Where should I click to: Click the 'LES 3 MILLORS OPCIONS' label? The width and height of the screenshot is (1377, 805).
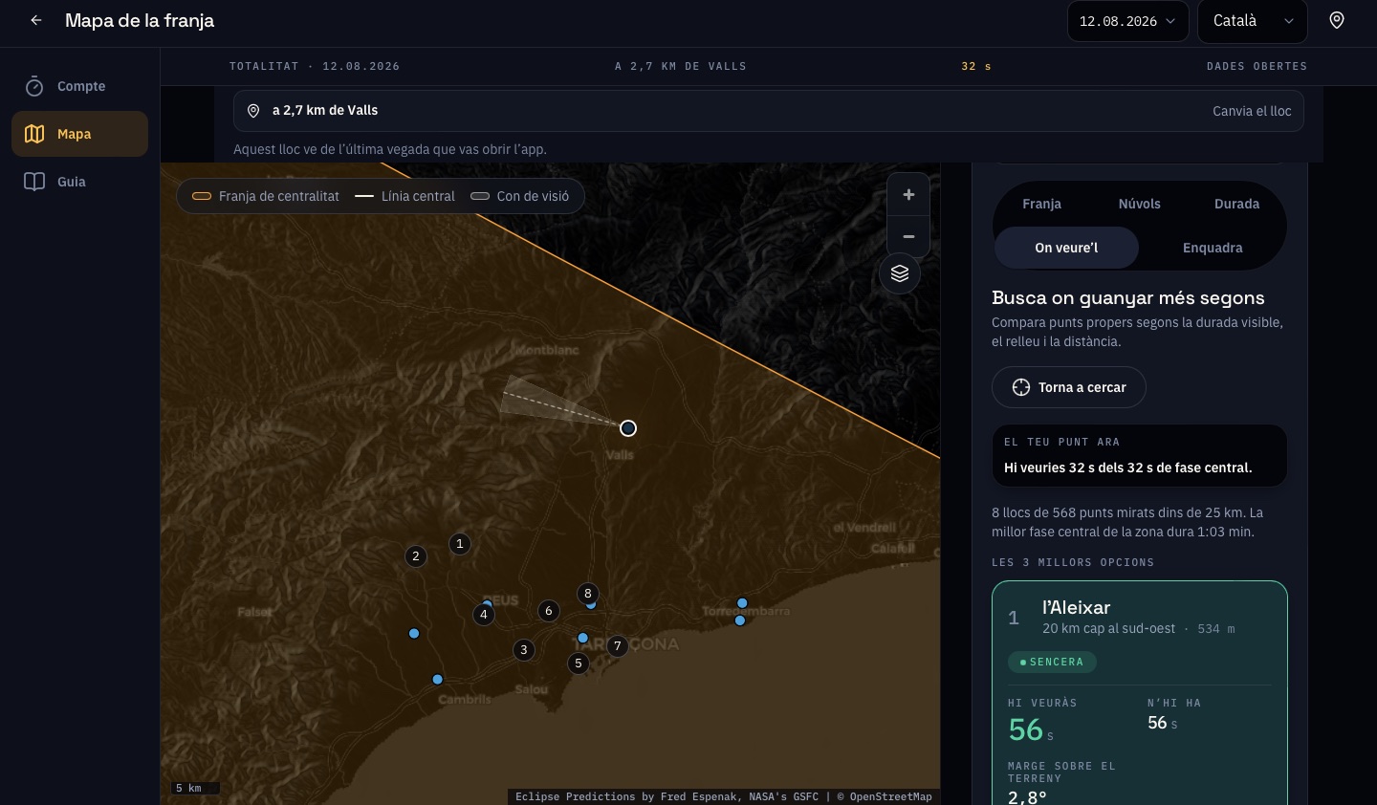(x=1073, y=562)
